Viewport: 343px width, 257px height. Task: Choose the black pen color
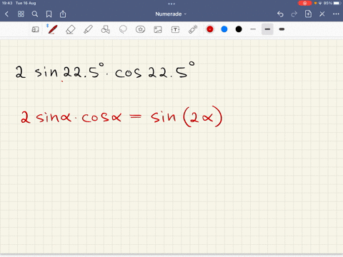[239, 29]
